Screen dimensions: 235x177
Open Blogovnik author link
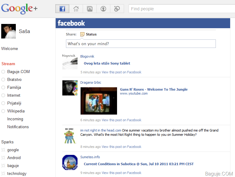point(87,56)
